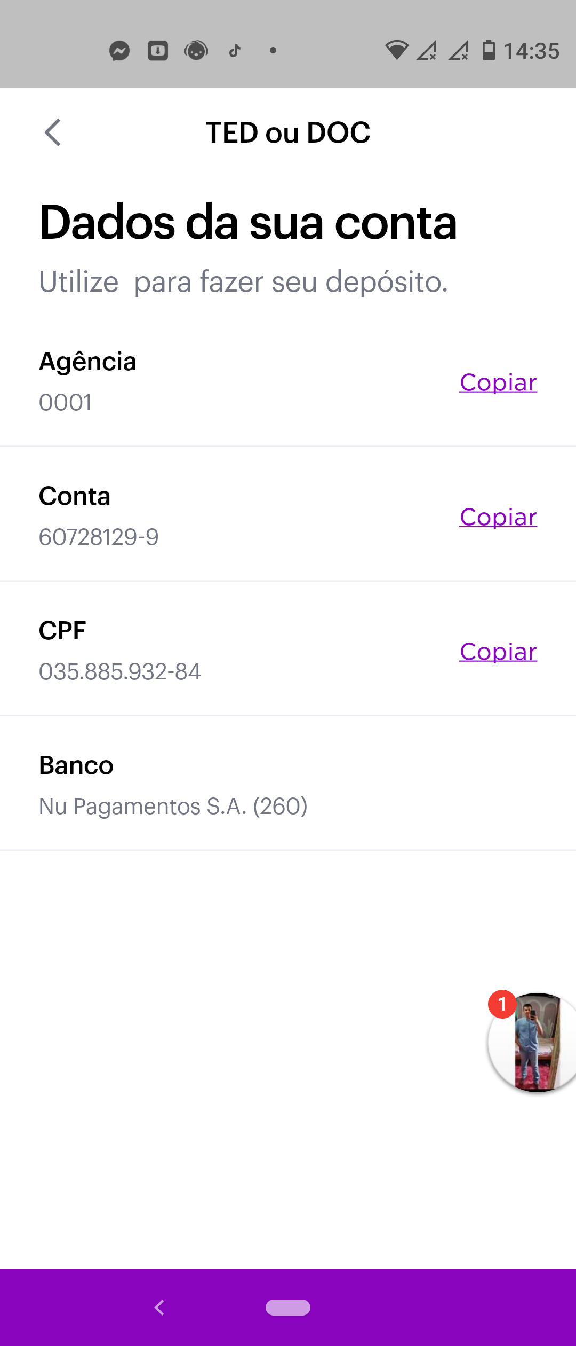Copy the Conta number

[498, 517]
